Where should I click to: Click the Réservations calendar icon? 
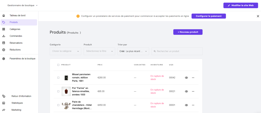[4, 43]
